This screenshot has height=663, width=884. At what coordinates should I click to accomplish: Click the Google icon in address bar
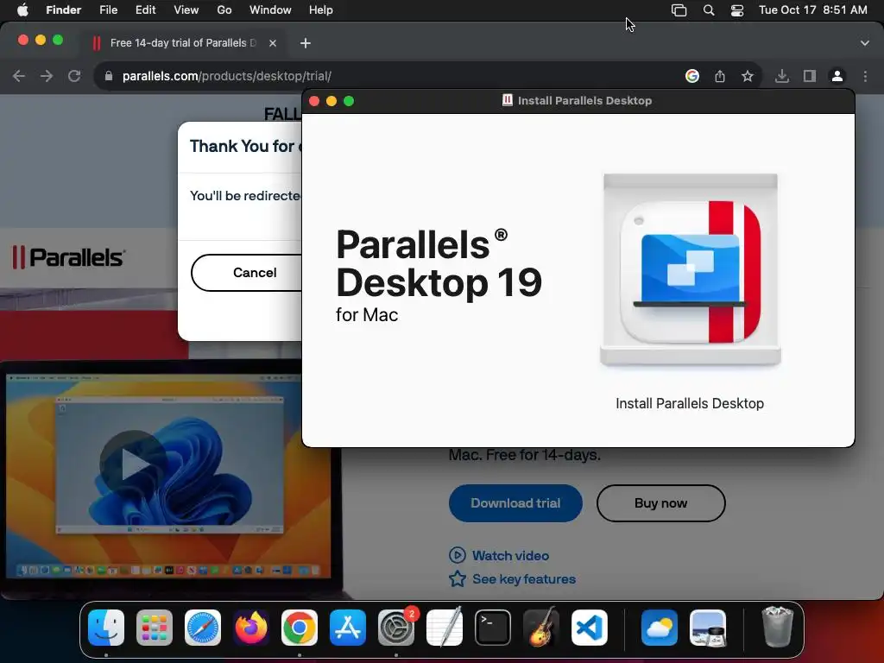[692, 76]
